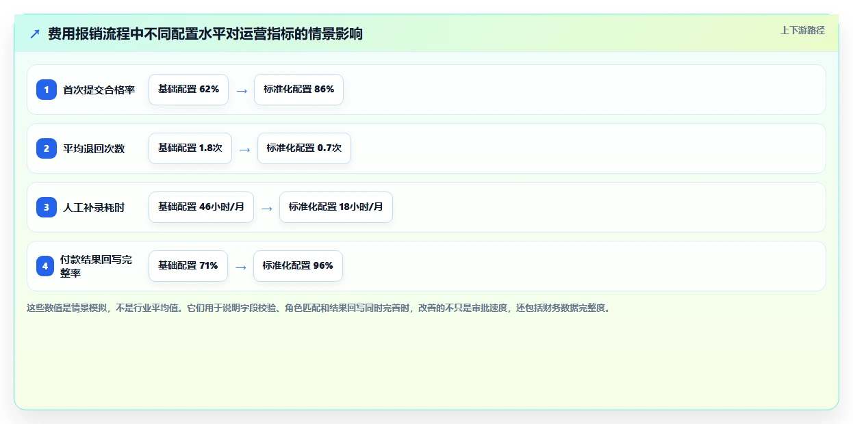Screen dimensions: 853x424
Task: Click the arrow between 62% and 86%
Action: [x=242, y=90]
